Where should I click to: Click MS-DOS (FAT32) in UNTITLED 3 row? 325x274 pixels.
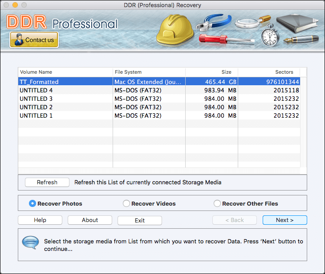click(138, 99)
